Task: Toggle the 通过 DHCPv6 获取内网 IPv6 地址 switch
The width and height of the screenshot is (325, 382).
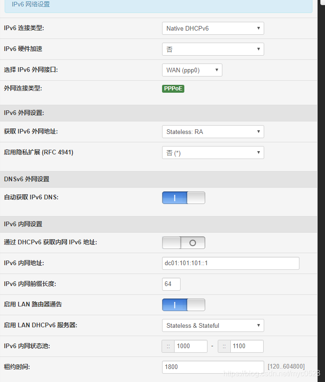Action: (183, 242)
